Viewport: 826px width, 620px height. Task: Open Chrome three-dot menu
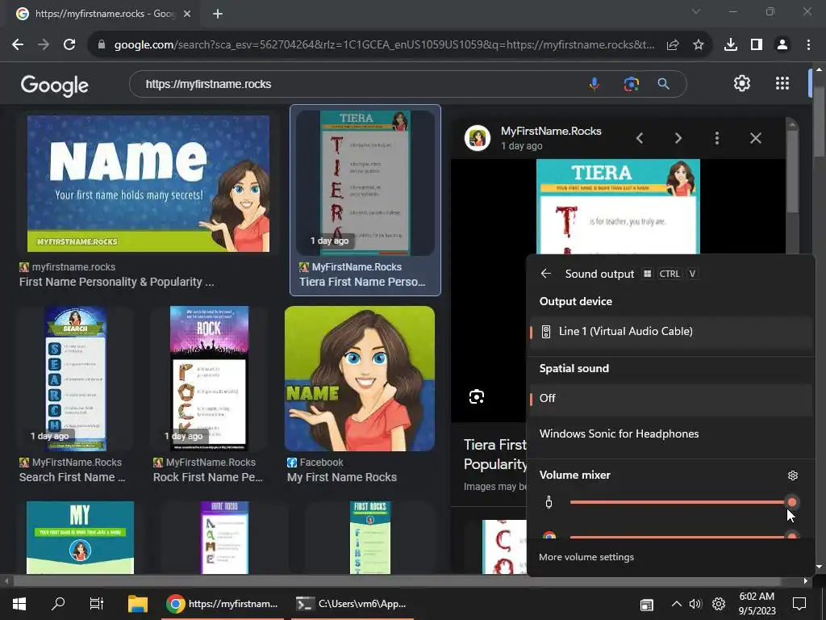[x=808, y=45]
